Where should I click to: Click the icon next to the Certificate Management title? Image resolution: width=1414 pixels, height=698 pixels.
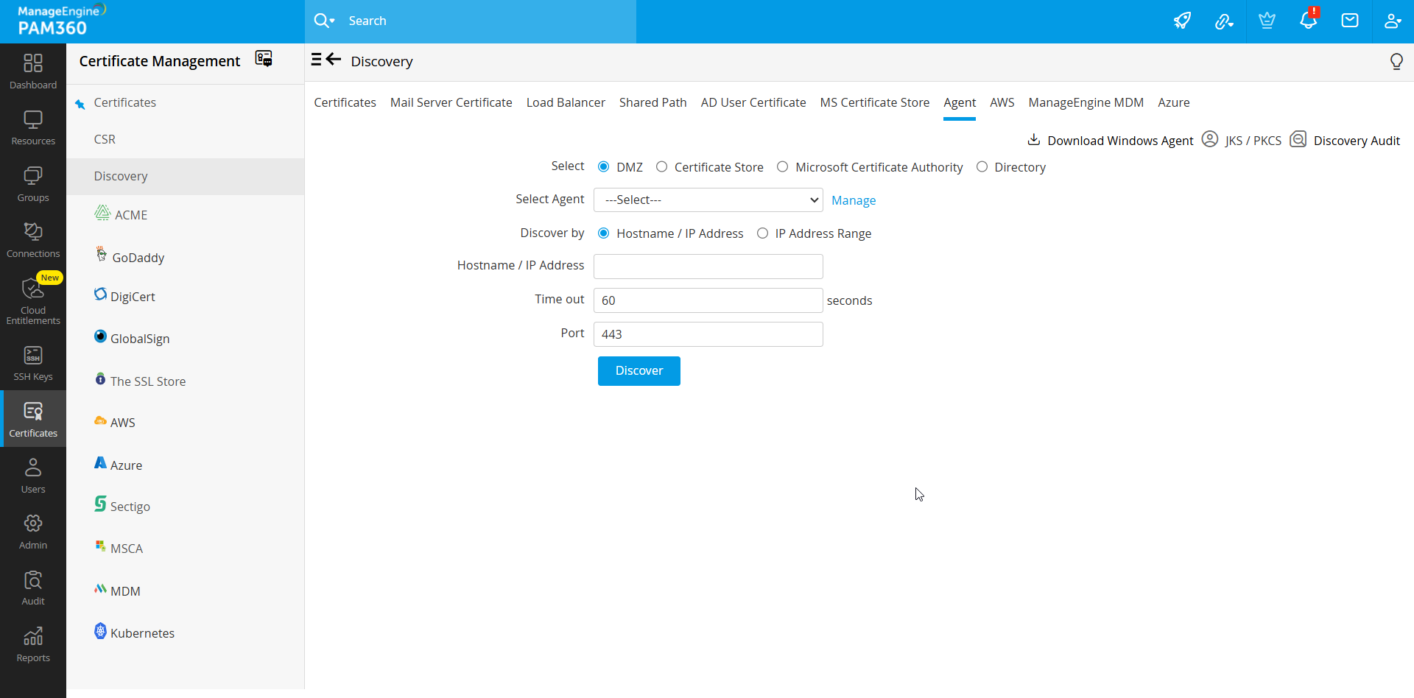click(264, 59)
